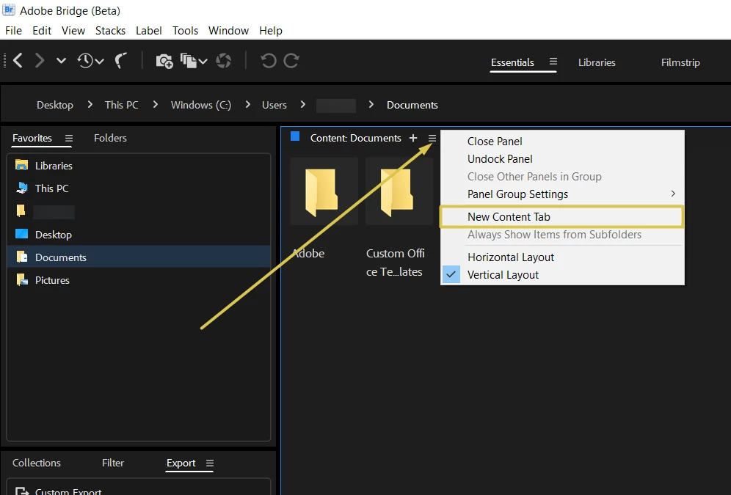This screenshot has height=495, width=731.
Task: Go back with the left arrow
Action: coord(18,61)
